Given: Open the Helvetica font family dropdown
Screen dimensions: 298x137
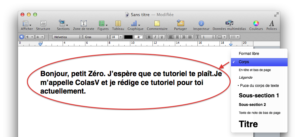Looking at the screenshot, I should tap(67, 37).
